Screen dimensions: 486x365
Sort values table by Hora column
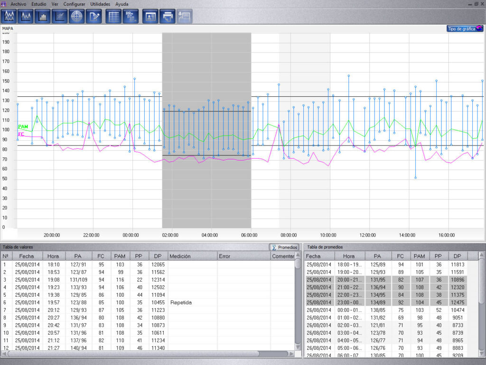click(x=53, y=256)
